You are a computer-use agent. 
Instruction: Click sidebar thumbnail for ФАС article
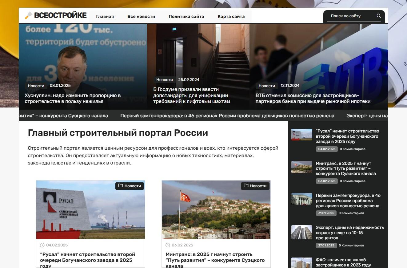pyautogui.click(x=302, y=263)
